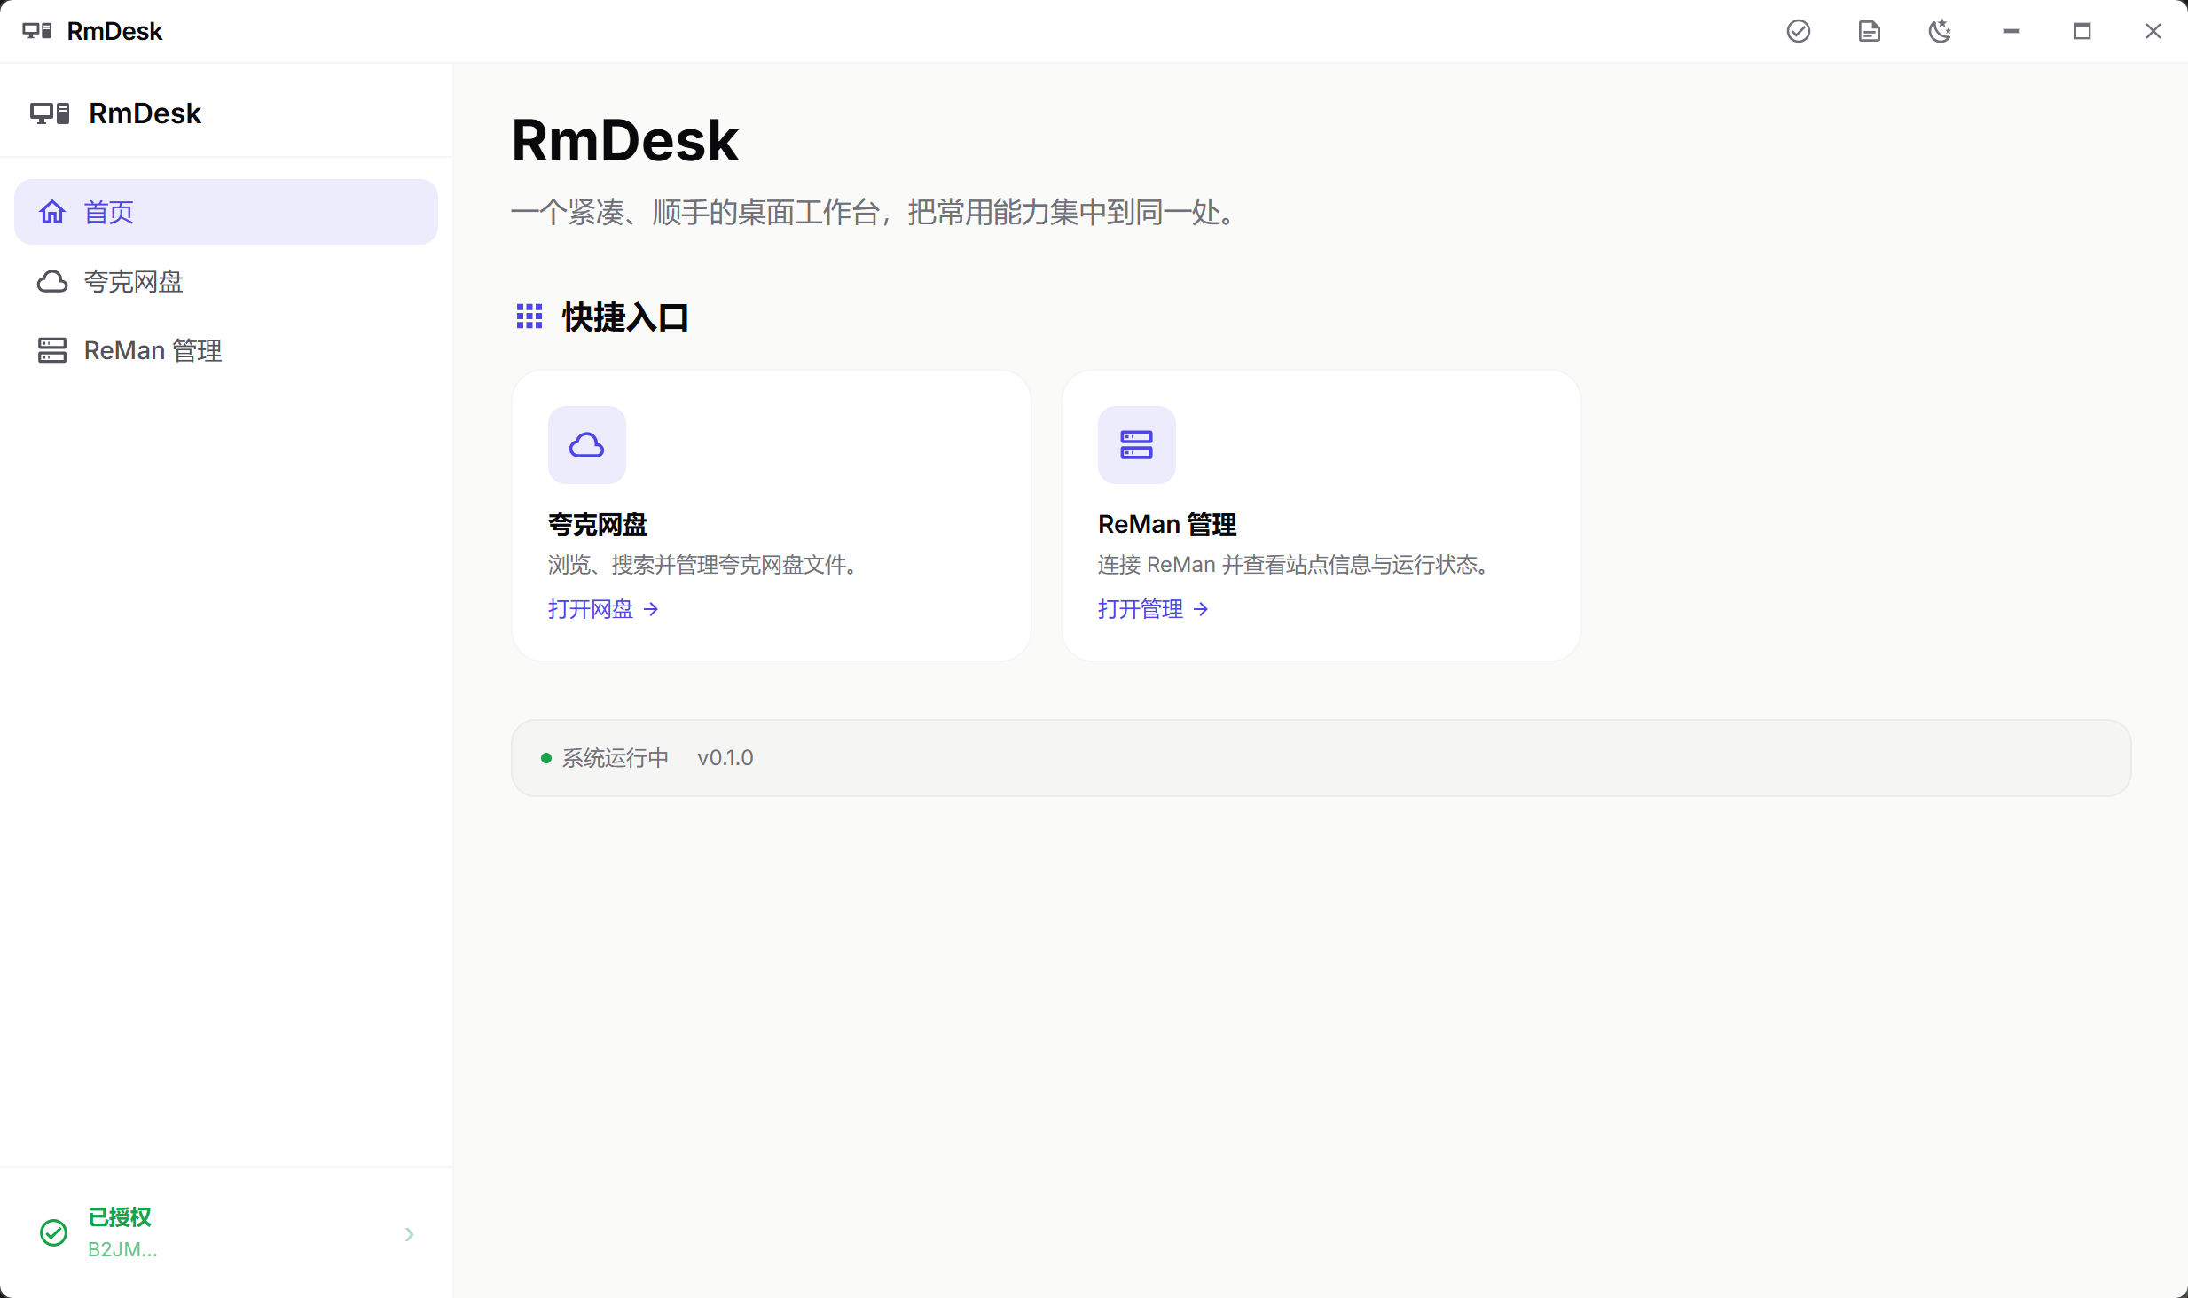Screen dimensions: 2188x1298
Task: Click the server icon beside ReMan 管理 sidebar
Action: pyautogui.click(x=52, y=350)
